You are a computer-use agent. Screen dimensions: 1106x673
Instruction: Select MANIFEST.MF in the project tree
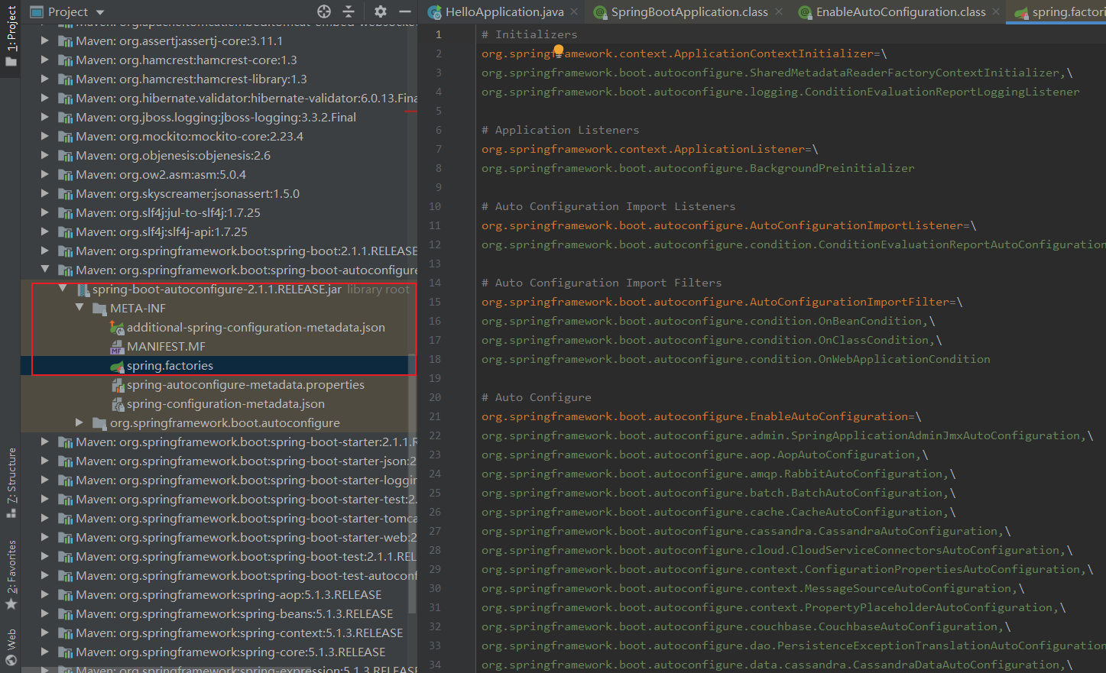166,346
